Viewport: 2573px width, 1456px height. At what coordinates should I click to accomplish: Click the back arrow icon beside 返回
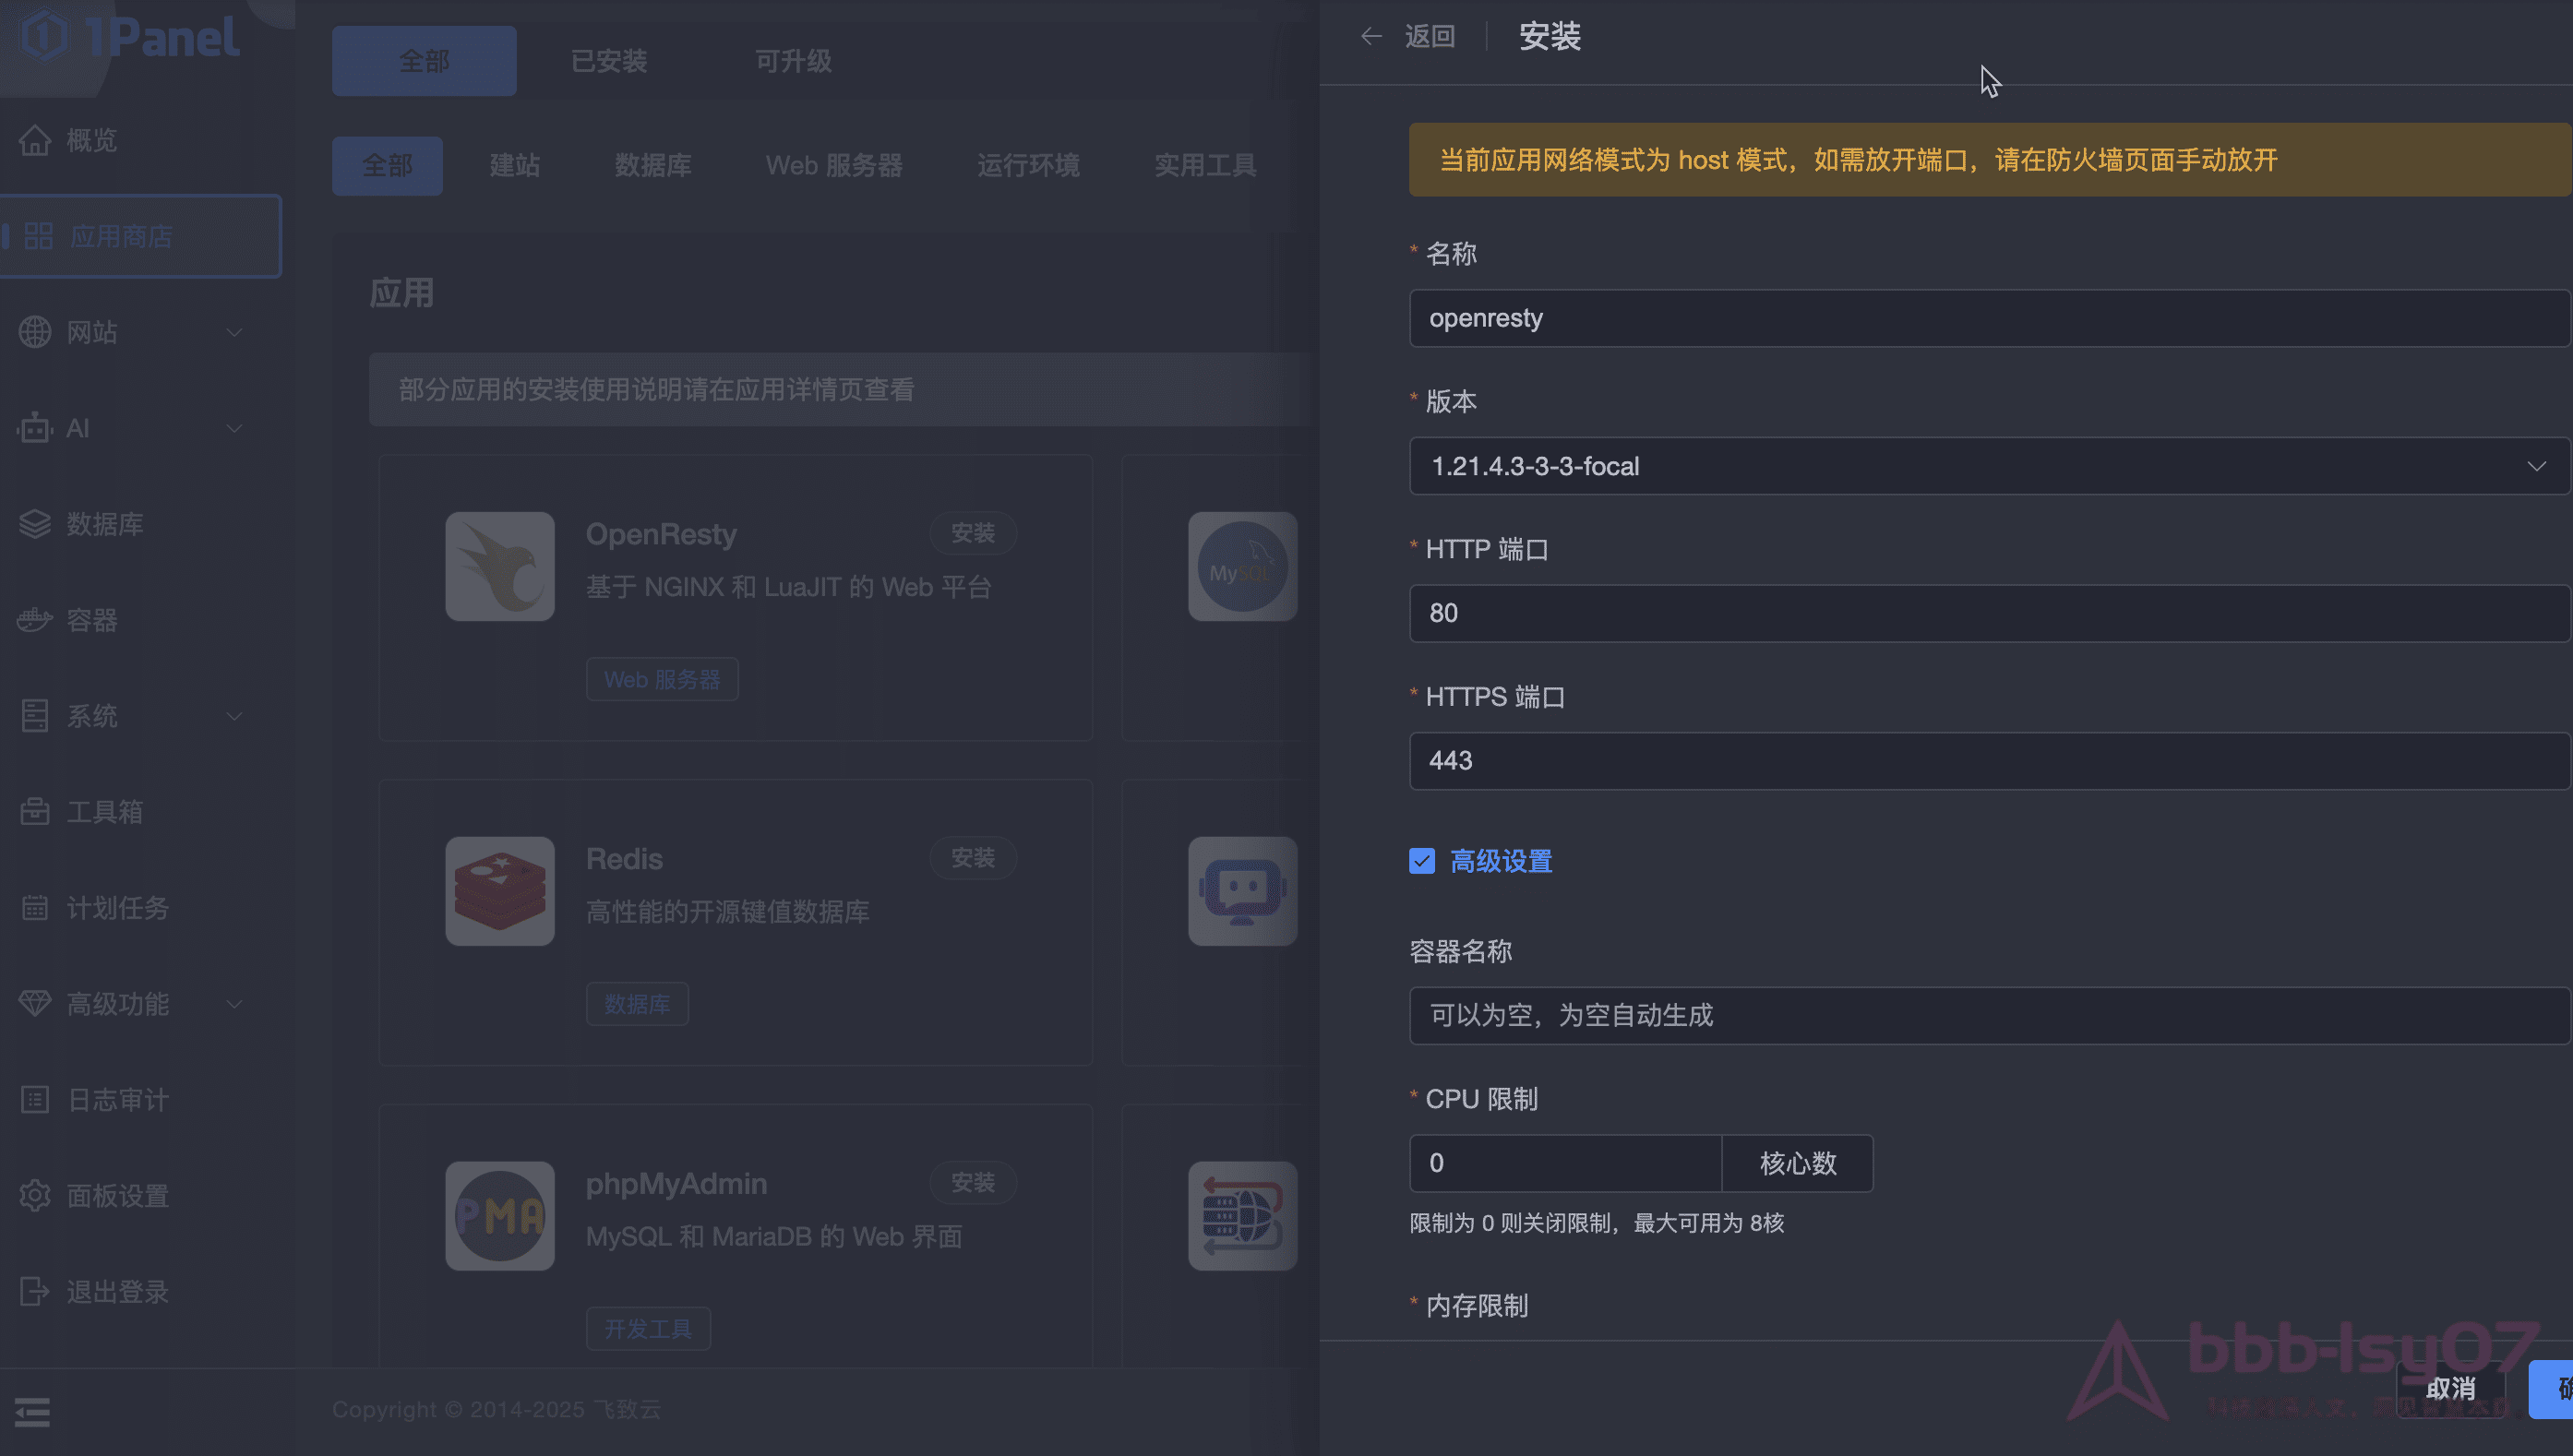(x=1371, y=37)
